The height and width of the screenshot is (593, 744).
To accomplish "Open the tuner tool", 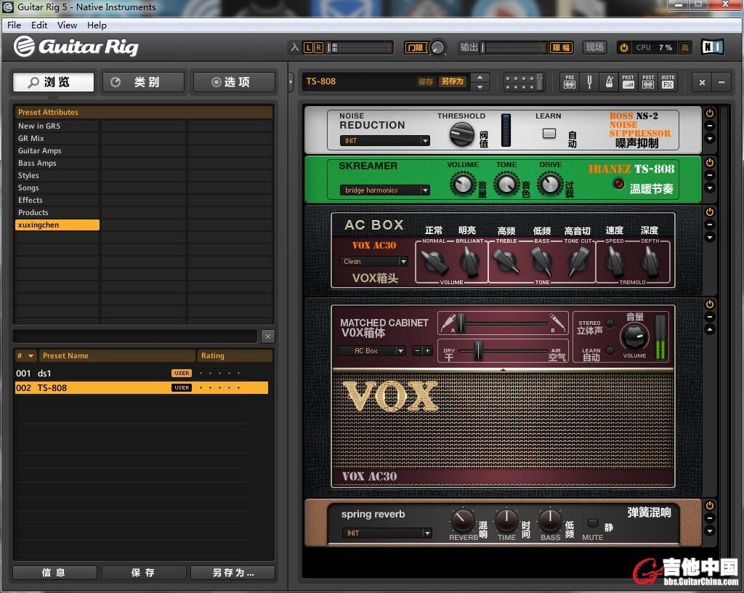I will click(590, 81).
